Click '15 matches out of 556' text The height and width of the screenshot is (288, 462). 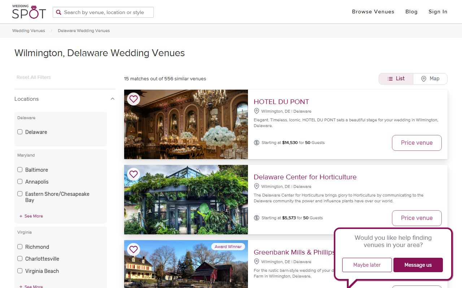[x=165, y=78]
